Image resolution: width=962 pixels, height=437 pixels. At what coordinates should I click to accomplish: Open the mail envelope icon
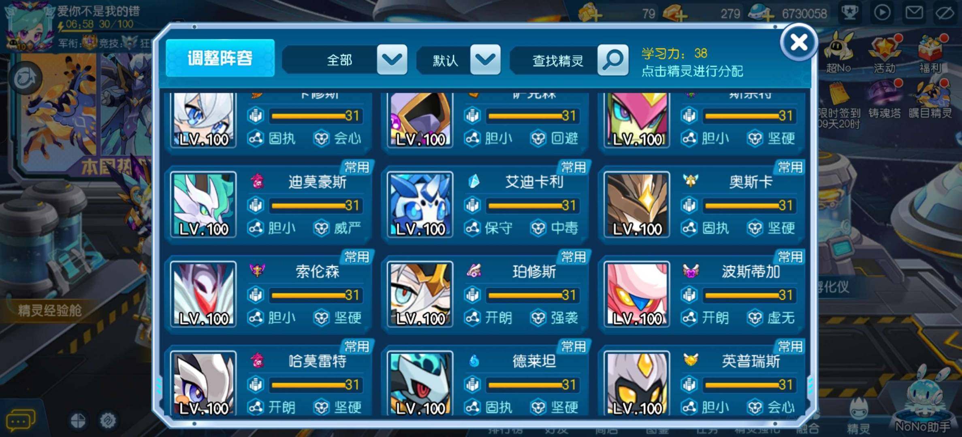[914, 13]
